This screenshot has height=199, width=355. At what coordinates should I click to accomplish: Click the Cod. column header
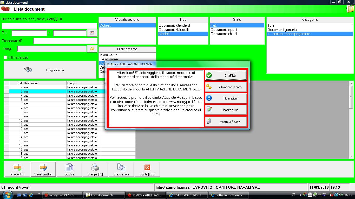[x=16, y=83]
